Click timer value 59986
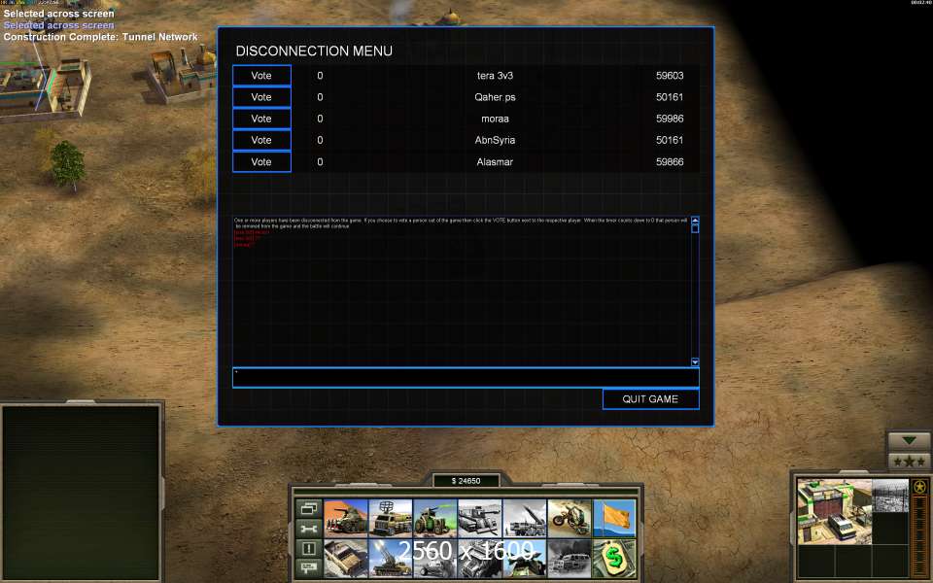Viewport: 933px width, 583px height. pyautogui.click(x=670, y=119)
